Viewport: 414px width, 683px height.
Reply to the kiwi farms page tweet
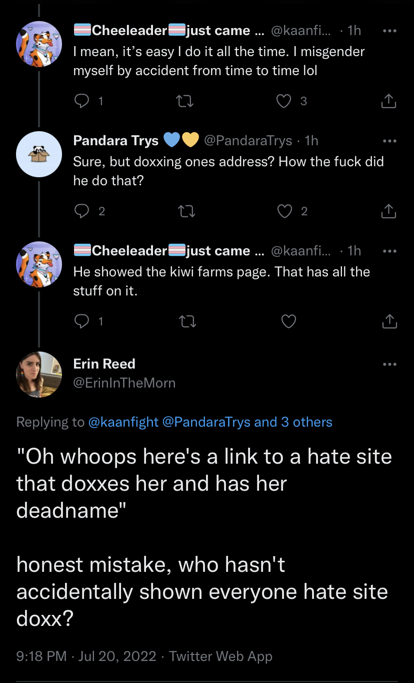point(81,321)
